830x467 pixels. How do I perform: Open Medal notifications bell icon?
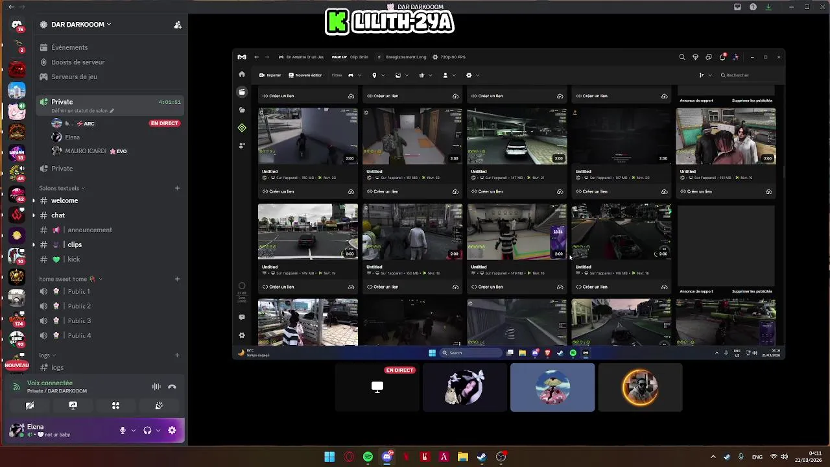tap(722, 57)
